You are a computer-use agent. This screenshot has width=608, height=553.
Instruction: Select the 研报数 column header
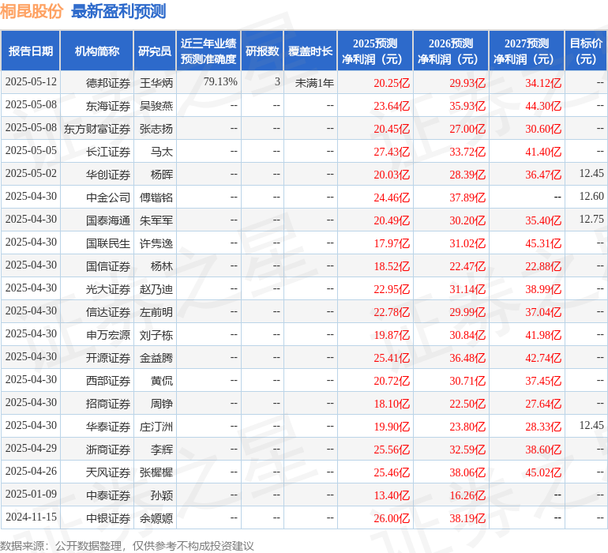coord(262,51)
